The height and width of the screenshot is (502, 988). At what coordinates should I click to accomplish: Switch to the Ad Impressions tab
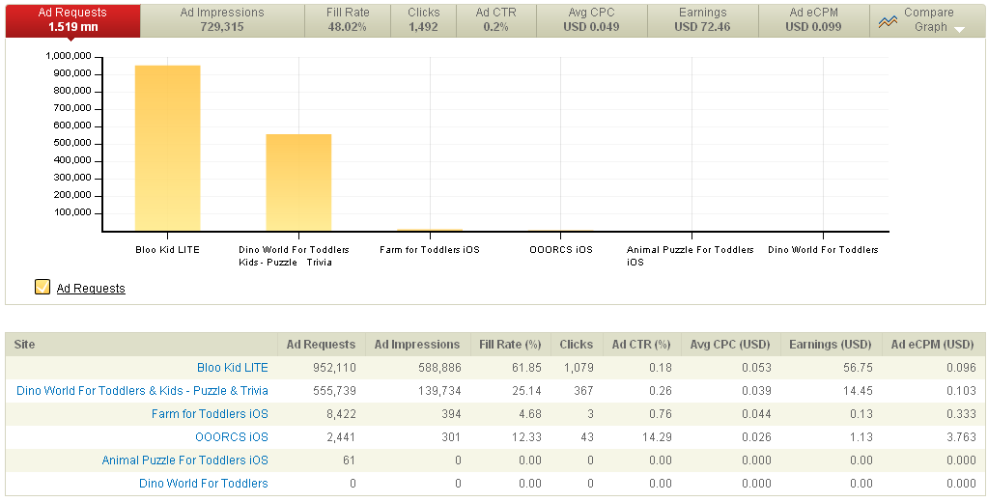coord(222,19)
